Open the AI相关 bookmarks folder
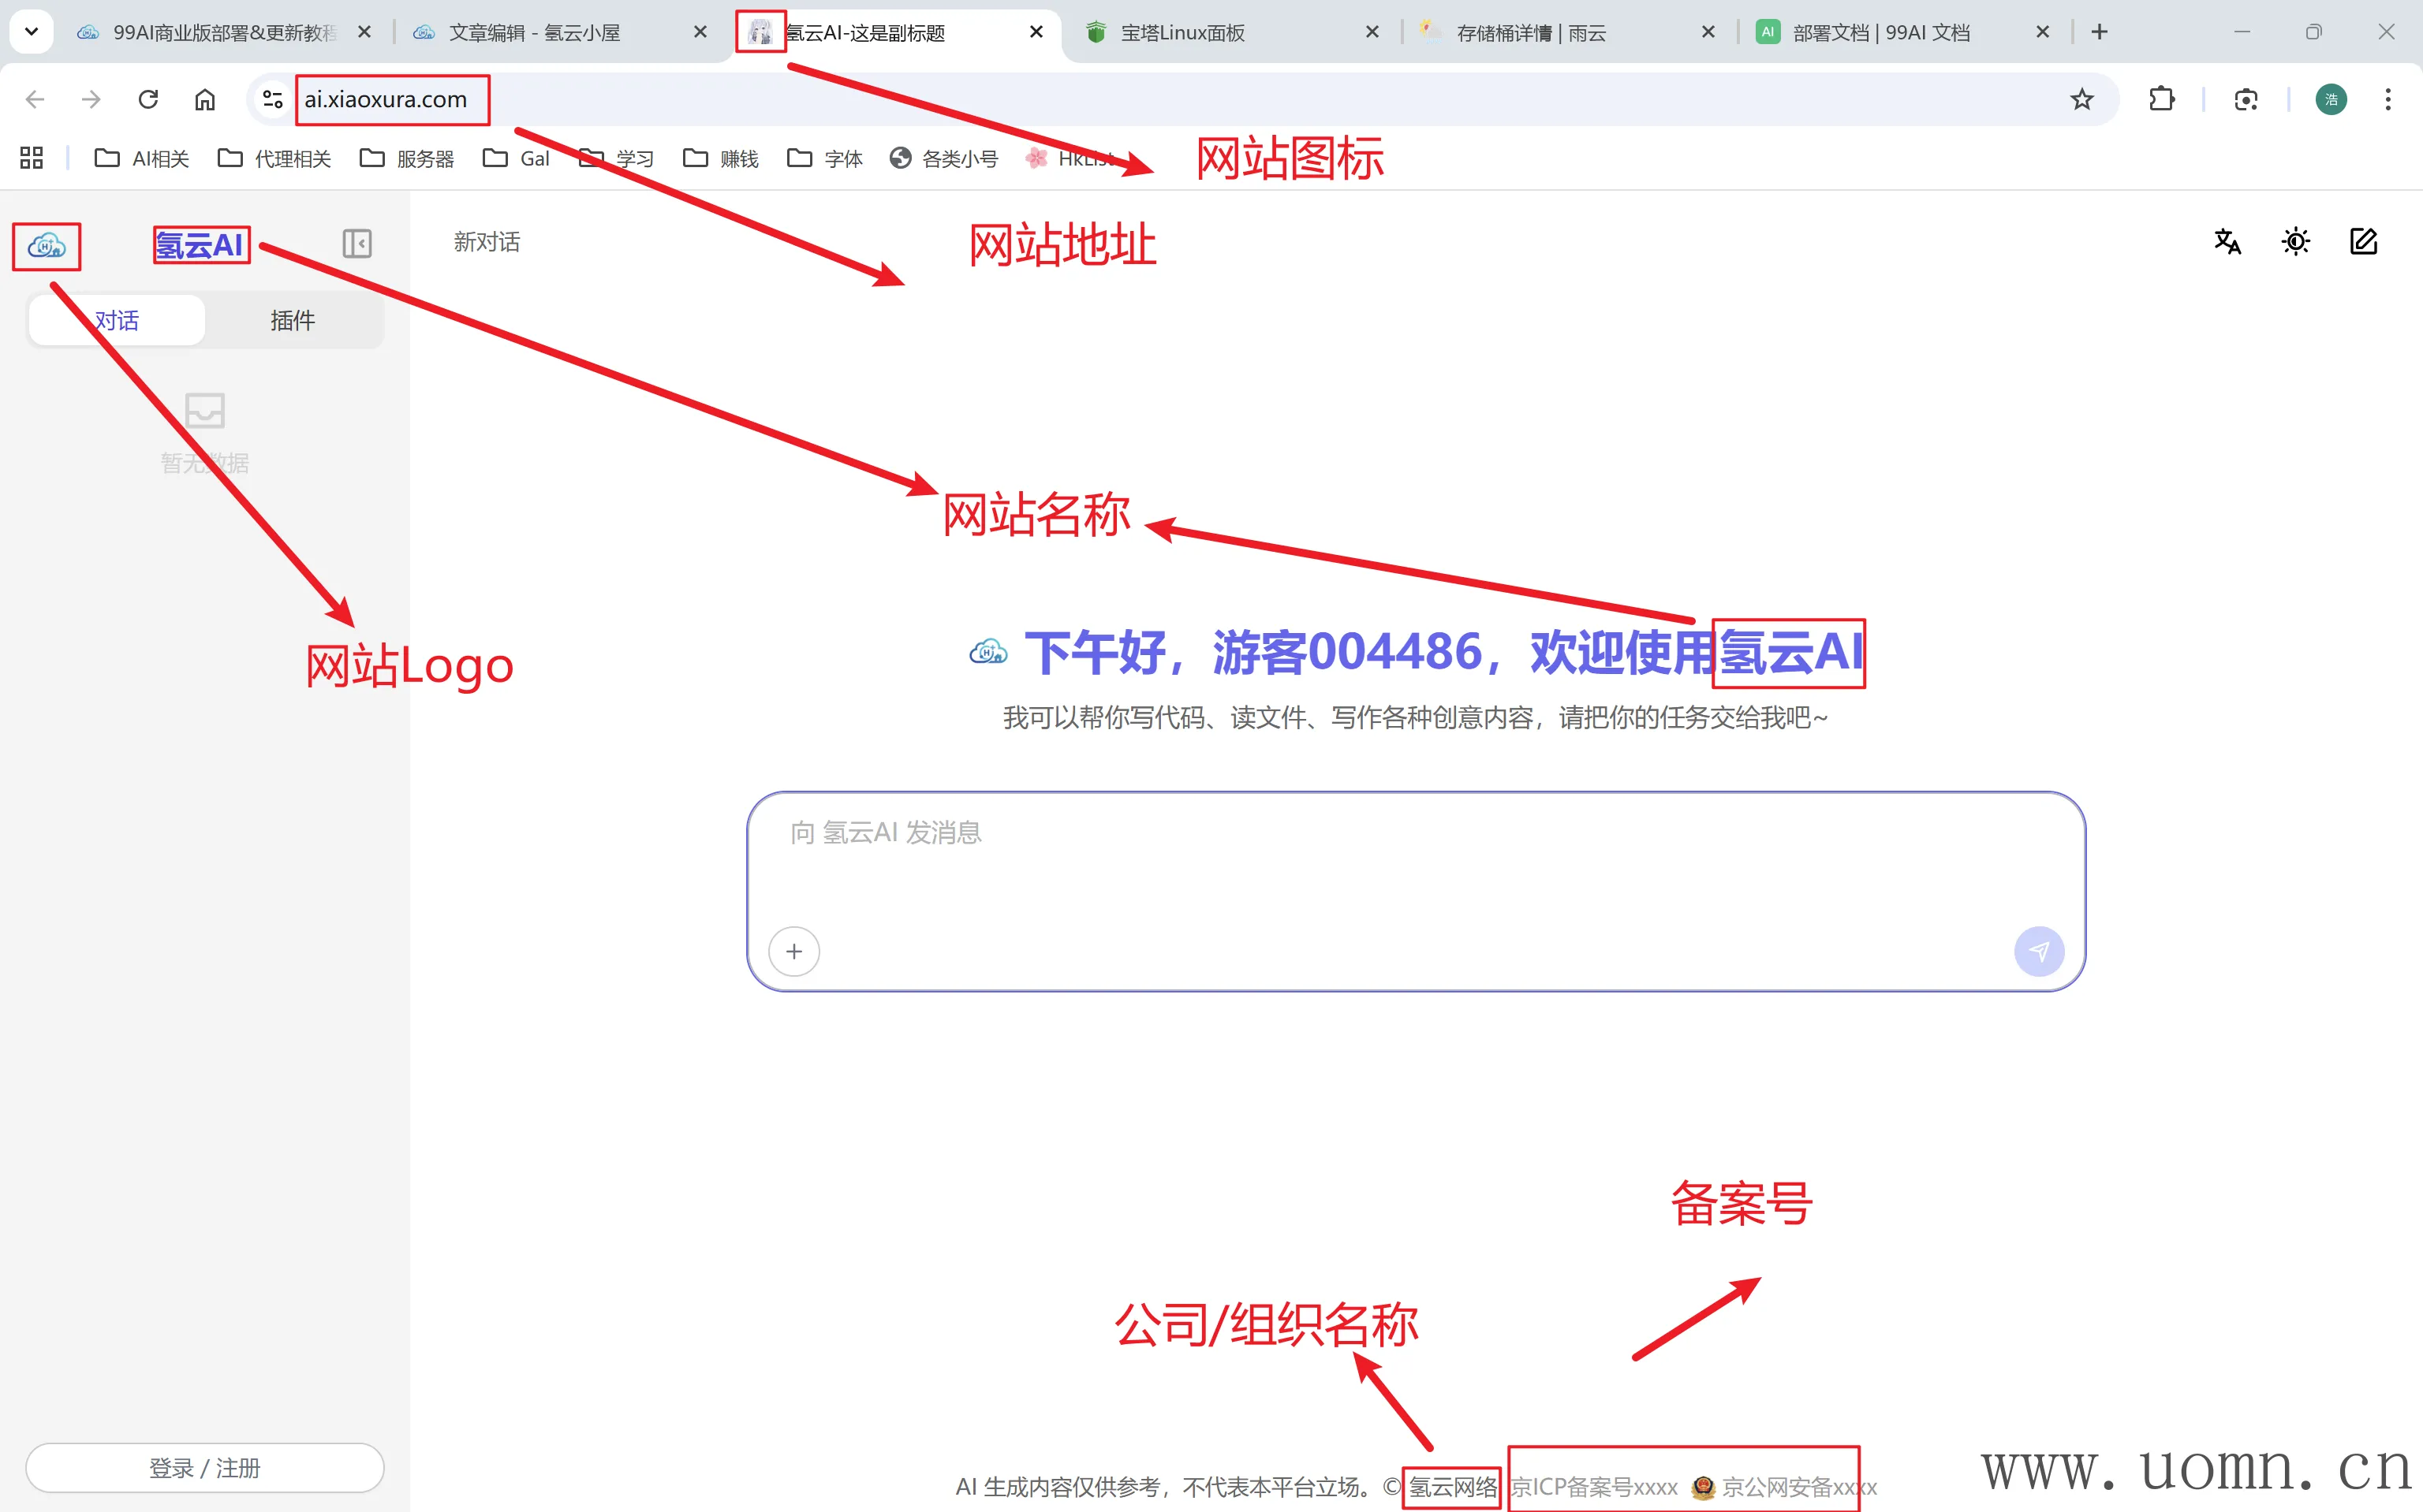 141,158
